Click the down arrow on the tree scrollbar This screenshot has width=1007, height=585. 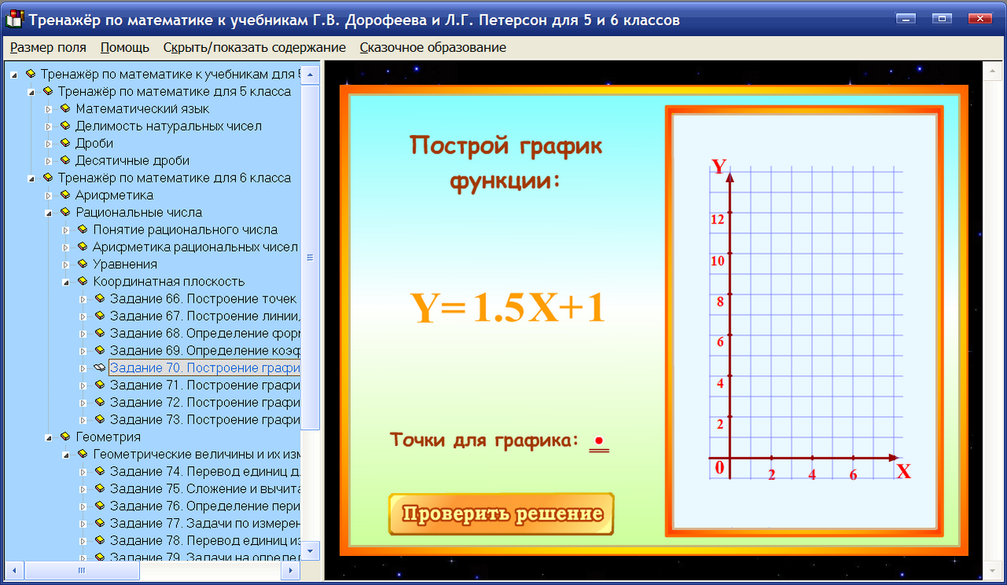[x=312, y=552]
